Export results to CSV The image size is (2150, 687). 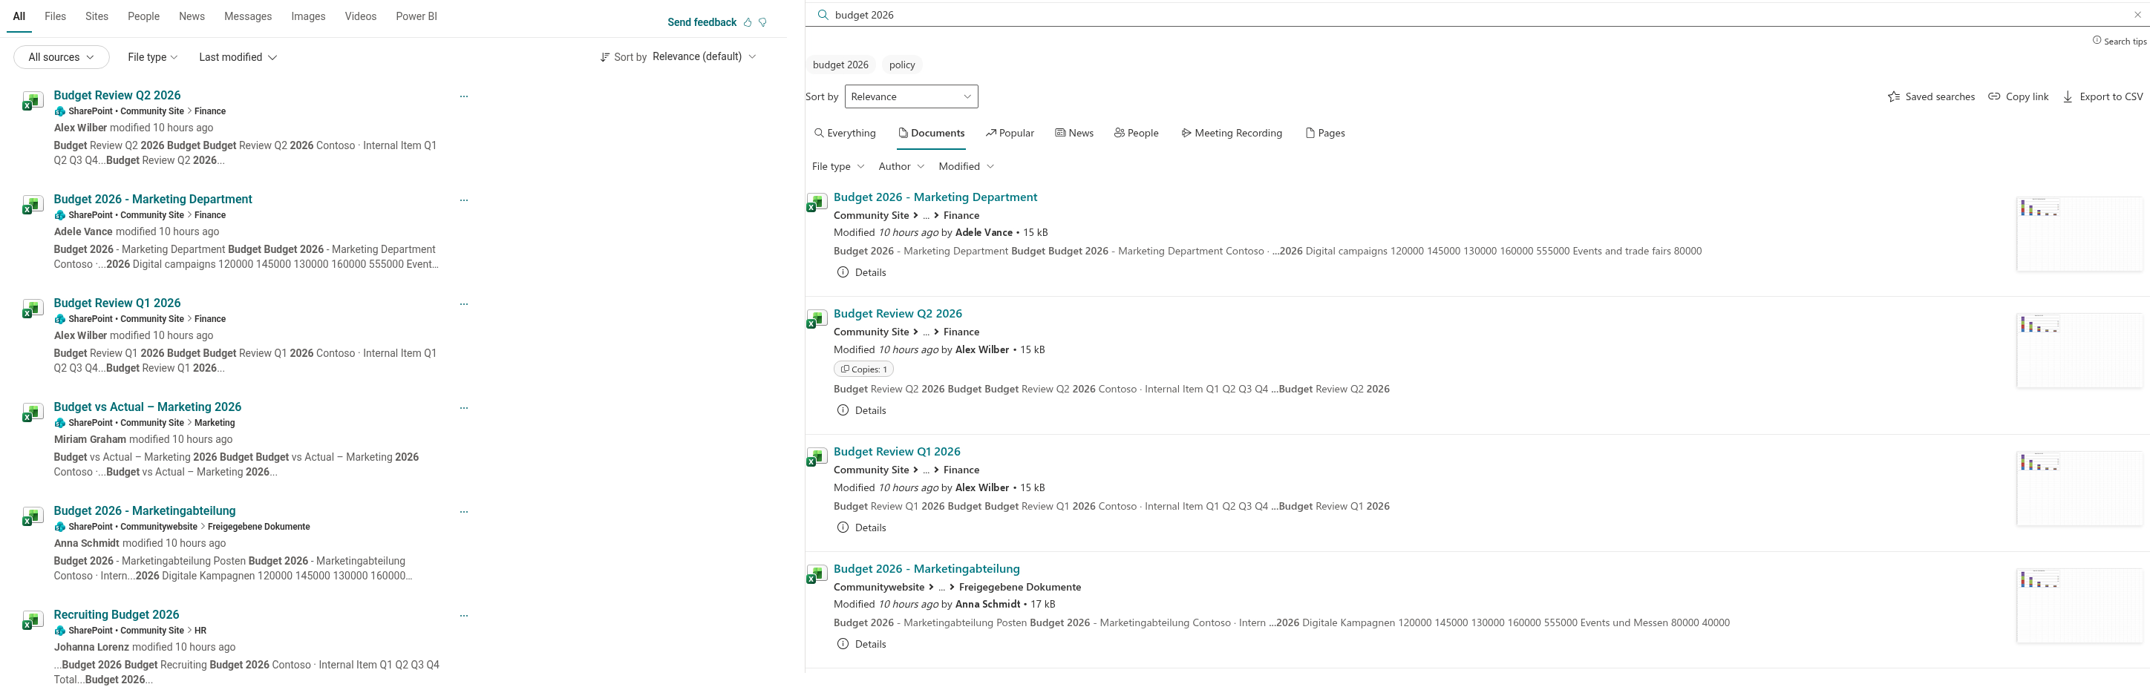pyautogui.click(x=2102, y=96)
